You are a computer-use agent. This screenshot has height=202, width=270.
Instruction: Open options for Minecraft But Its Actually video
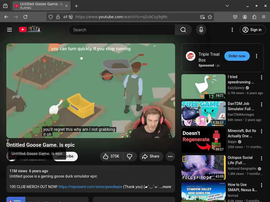coord(261,131)
